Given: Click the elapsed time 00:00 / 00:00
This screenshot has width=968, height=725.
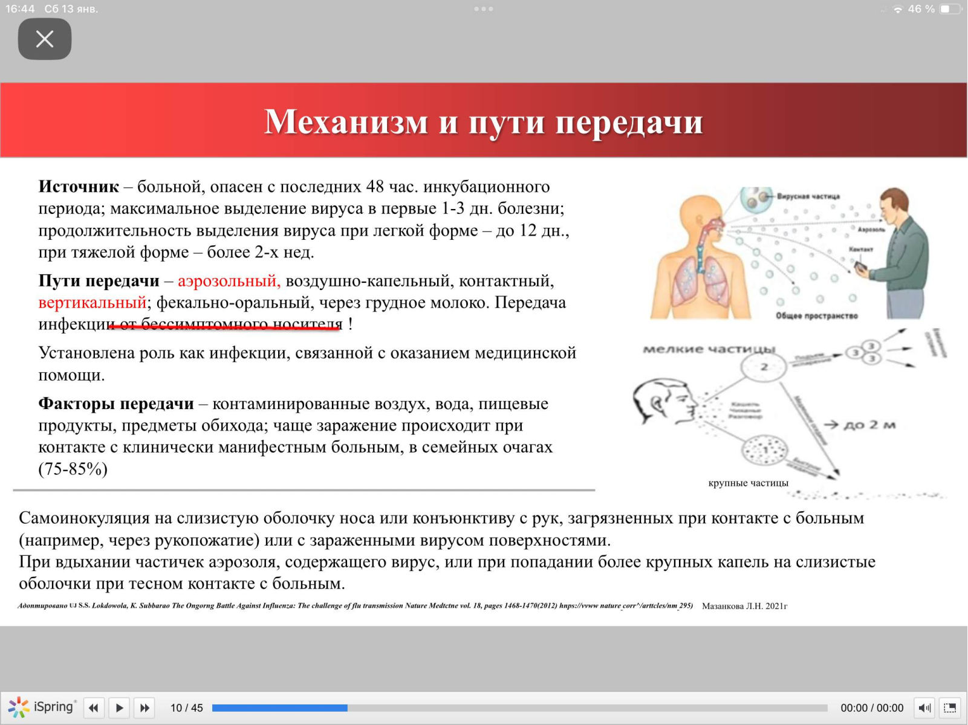Looking at the screenshot, I should tap(872, 707).
